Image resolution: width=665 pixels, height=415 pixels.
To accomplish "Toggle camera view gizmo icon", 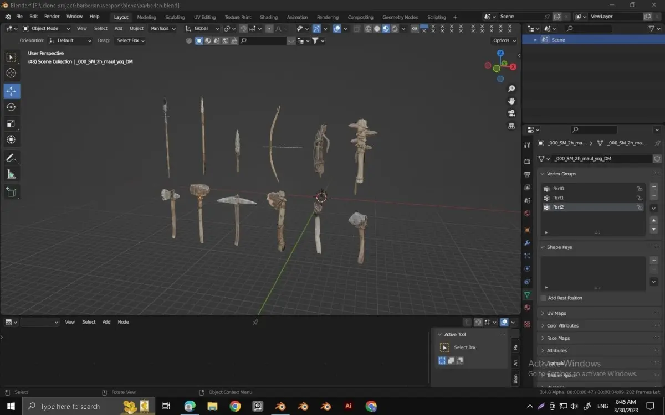I will click(511, 113).
